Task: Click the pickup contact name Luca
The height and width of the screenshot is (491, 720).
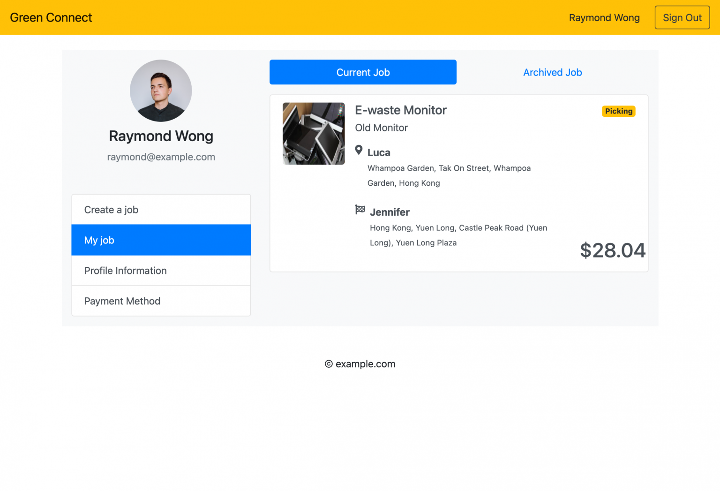Action: pyautogui.click(x=379, y=152)
